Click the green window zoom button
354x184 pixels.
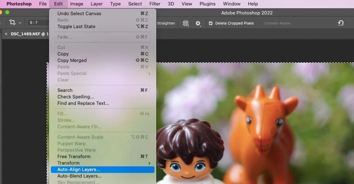pos(7,12)
